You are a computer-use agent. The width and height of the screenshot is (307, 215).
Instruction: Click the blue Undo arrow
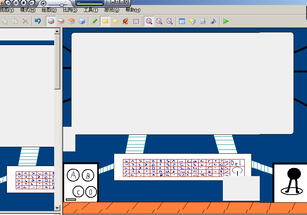38,21
